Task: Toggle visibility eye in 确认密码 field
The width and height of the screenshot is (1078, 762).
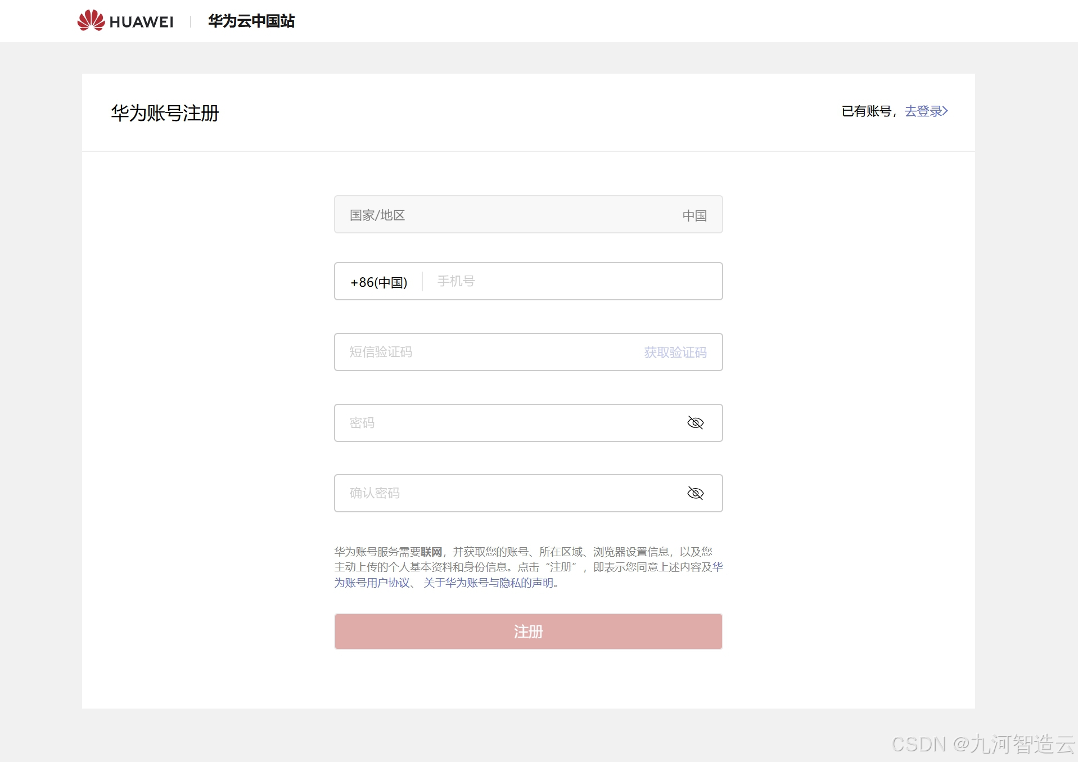Action: 696,493
